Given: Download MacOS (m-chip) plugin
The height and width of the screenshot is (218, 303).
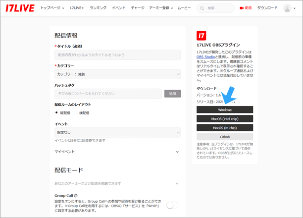Looking at the screenshot, I should [225, 128].
